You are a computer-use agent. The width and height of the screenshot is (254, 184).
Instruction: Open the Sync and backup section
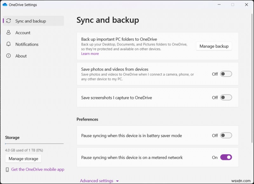33,21
